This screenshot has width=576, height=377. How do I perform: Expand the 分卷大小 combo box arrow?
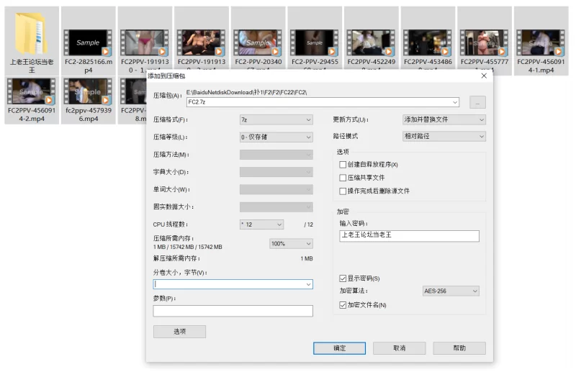pyautogui.click(x=308, y=284)
